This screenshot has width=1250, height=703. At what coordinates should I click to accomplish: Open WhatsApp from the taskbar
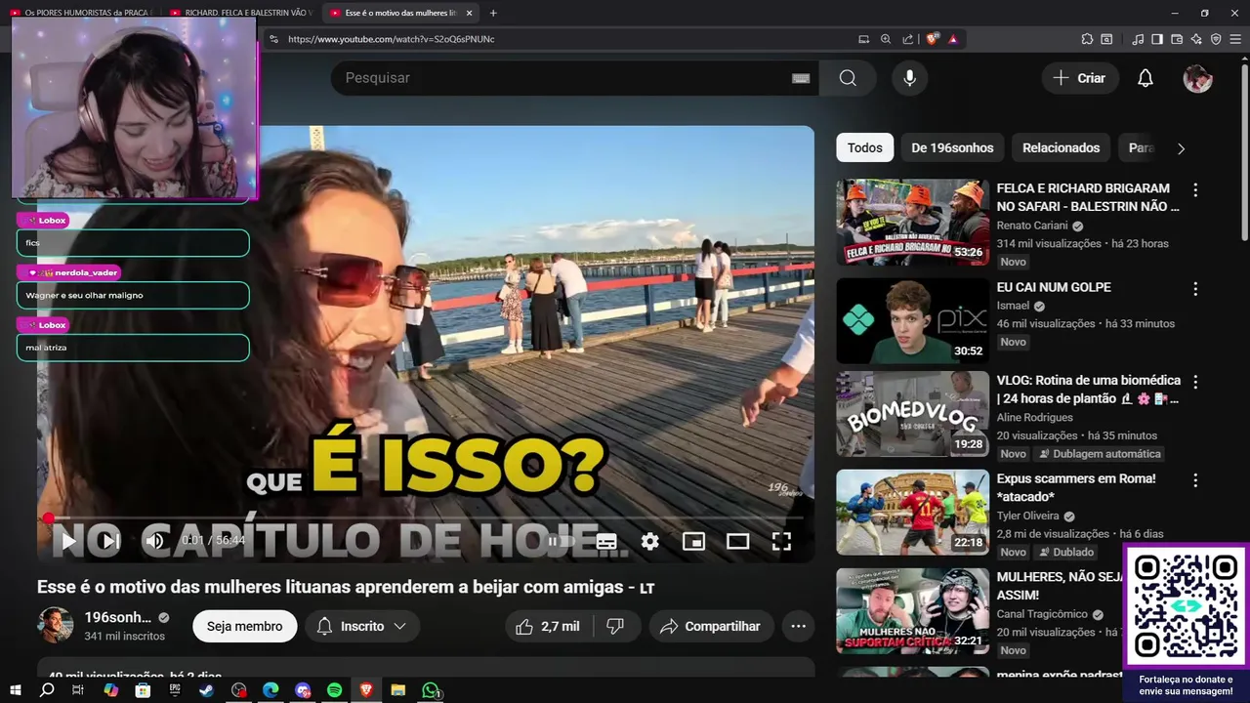[x=431, y=690]
